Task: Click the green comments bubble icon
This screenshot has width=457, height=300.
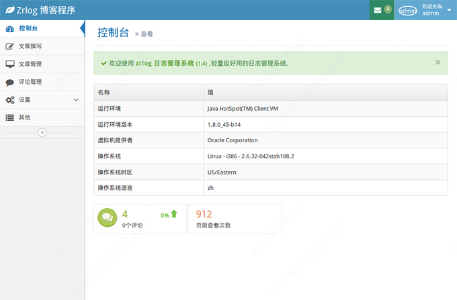Action: (x=108, y=218)
